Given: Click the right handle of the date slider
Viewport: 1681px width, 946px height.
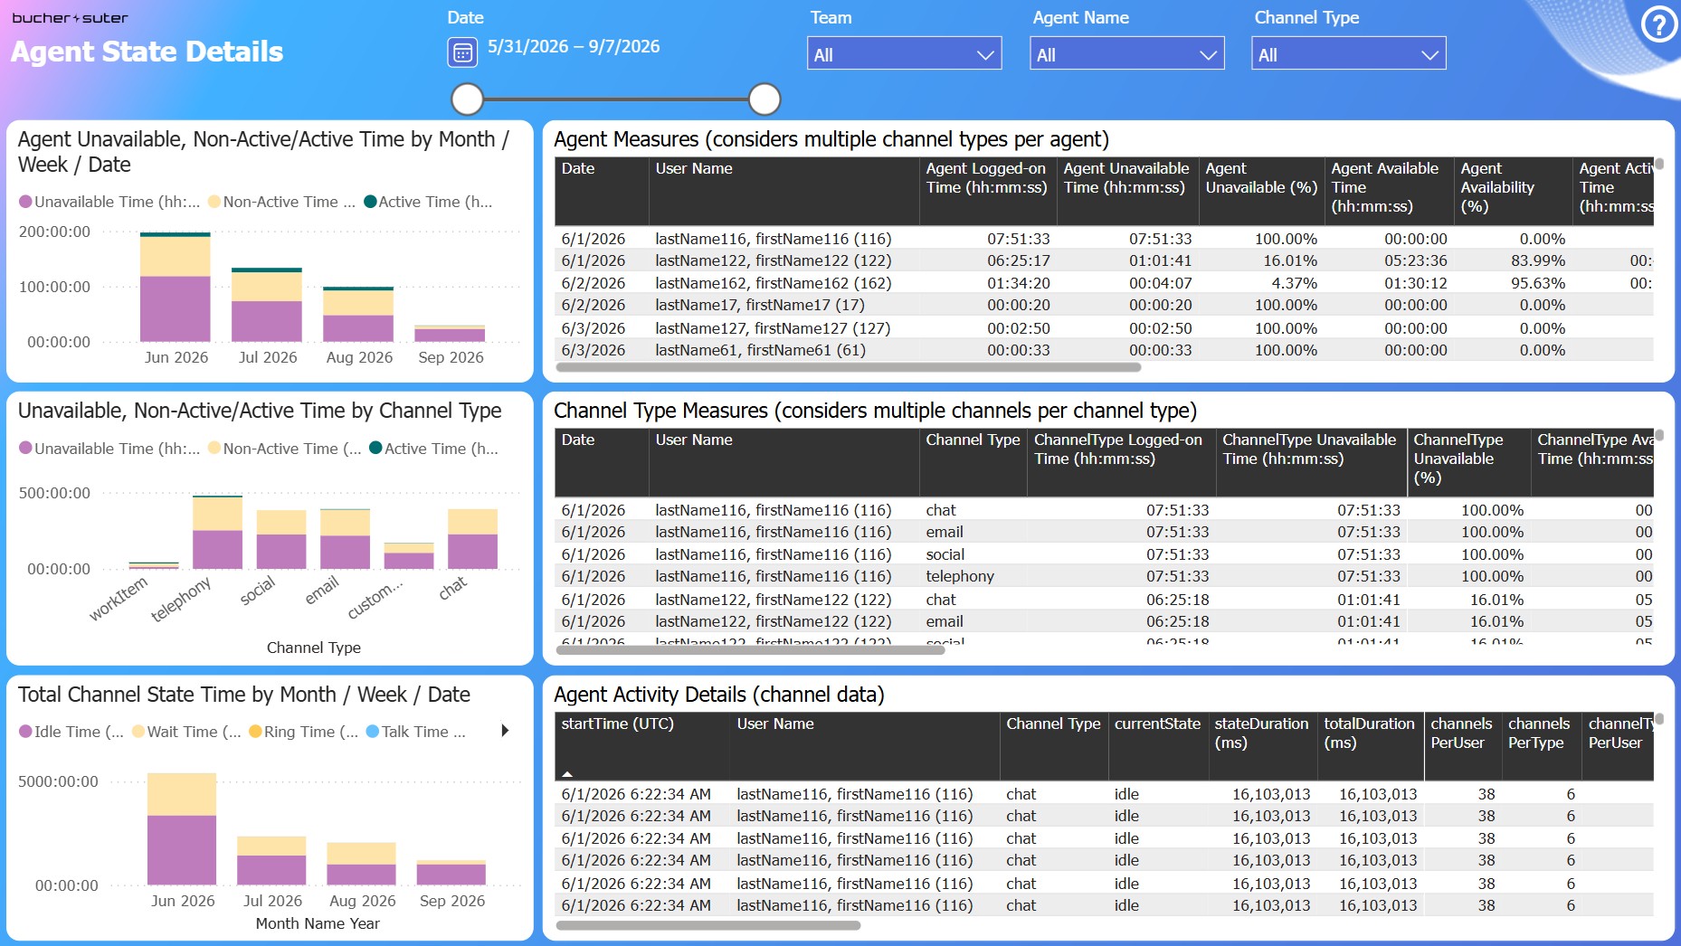Looking at the screenshot, I should tap(765, 99).
